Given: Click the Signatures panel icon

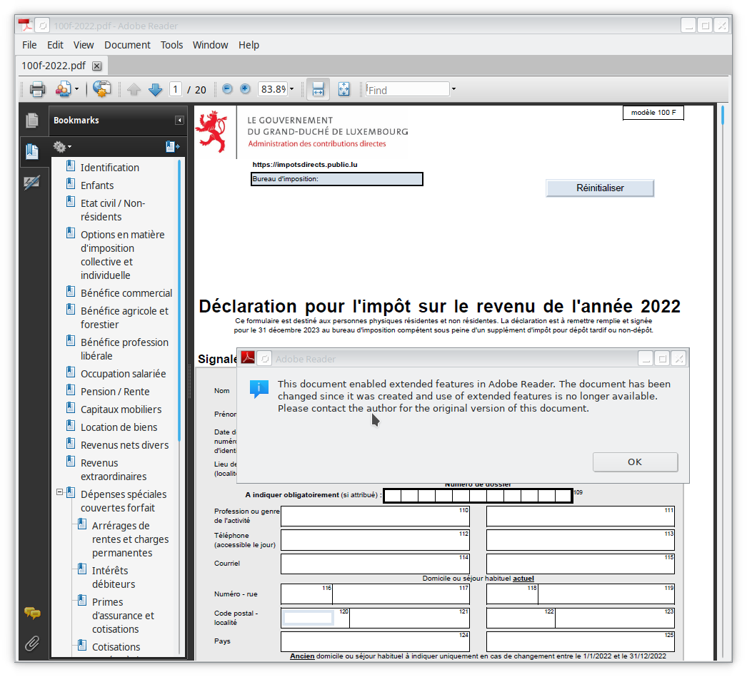Looking at the screenshot, I should (31, 183).
